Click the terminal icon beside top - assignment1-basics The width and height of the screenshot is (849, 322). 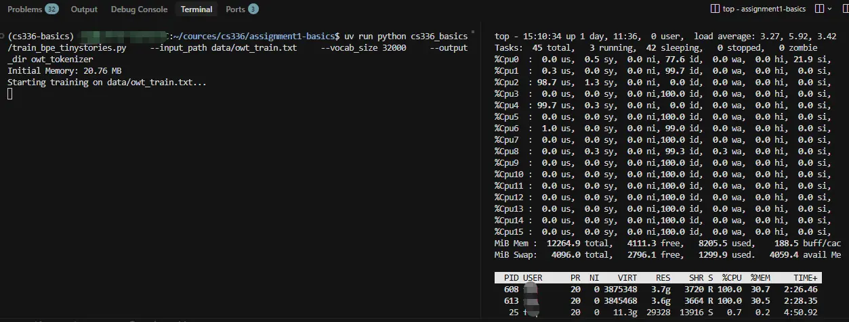point(715,9)
